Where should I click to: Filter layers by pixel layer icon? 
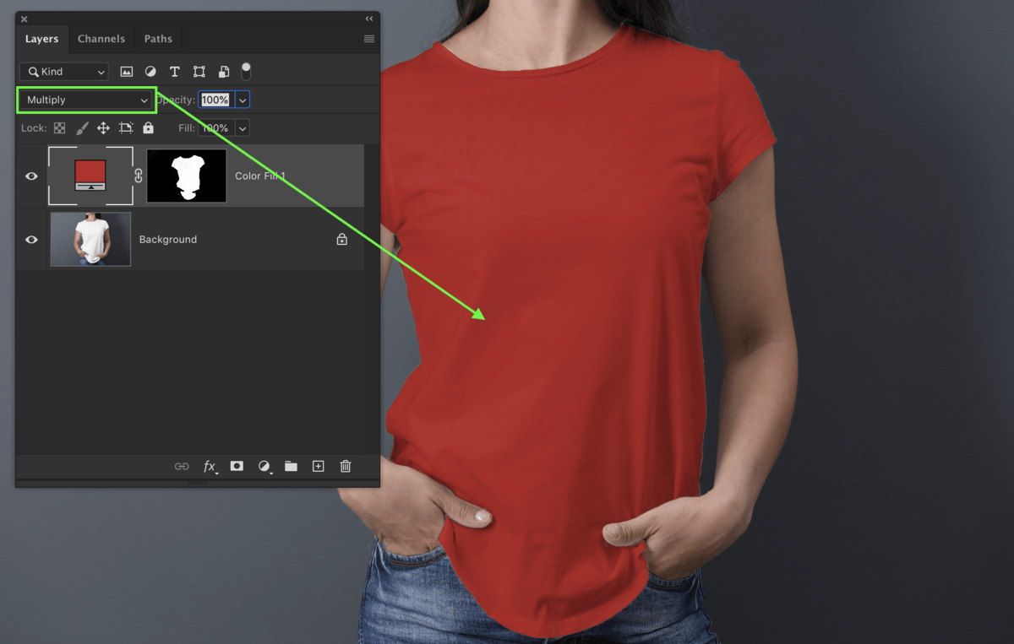click(127, 72)
